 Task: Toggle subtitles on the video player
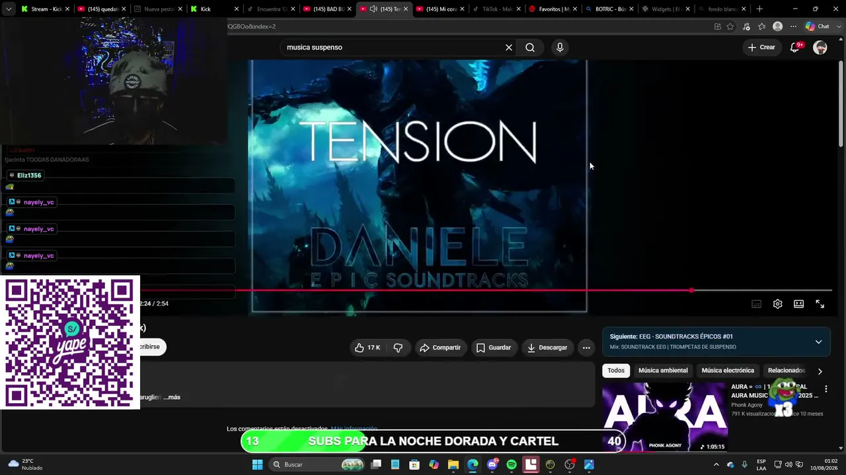[x=757, y=304]
